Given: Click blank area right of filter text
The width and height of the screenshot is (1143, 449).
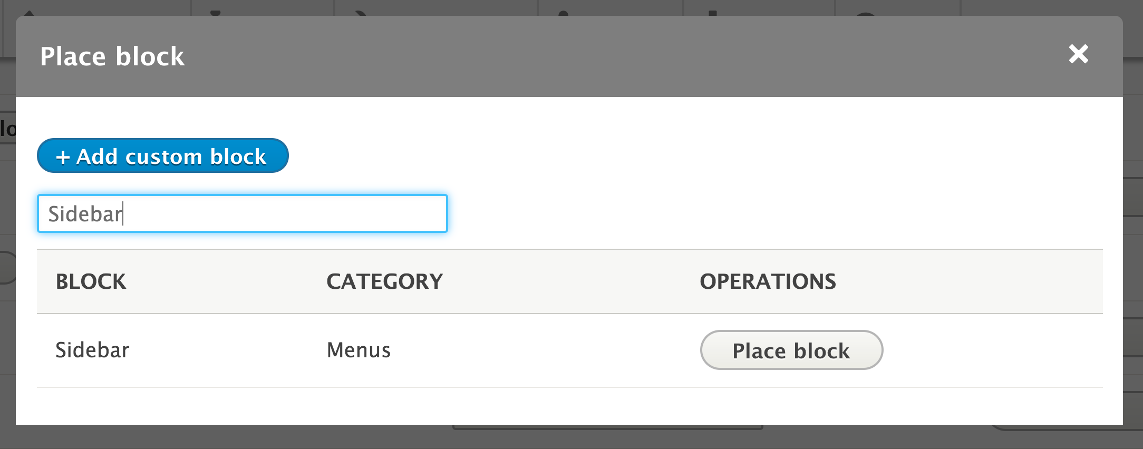Looking at the screenshot, I should [x=316, y=214].
